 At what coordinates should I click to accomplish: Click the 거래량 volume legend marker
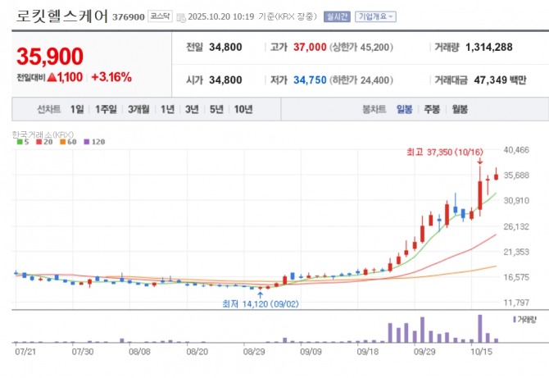tap(515, 320)
